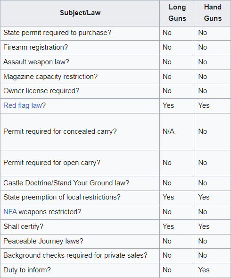Click State preemption of local restrictions cell
Screen dimensions: 231x278
pyautogui.click(x=80, y=198)
